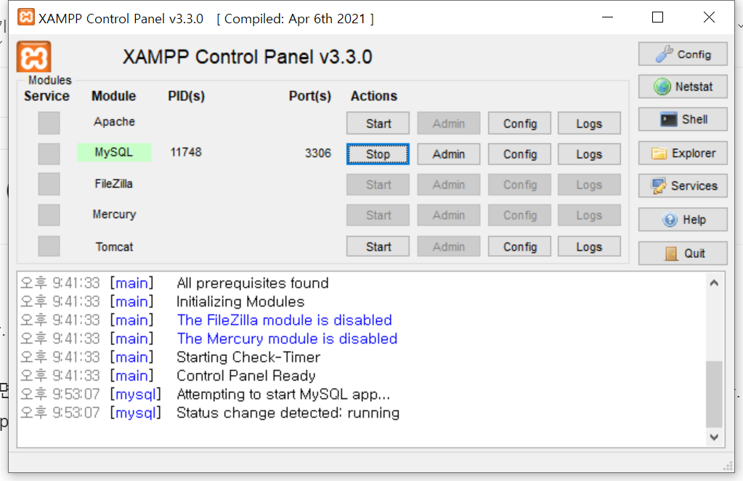This screenshot has height=481, width=743.
Task: Launch the Shell terminal
Action: point(682,119)
